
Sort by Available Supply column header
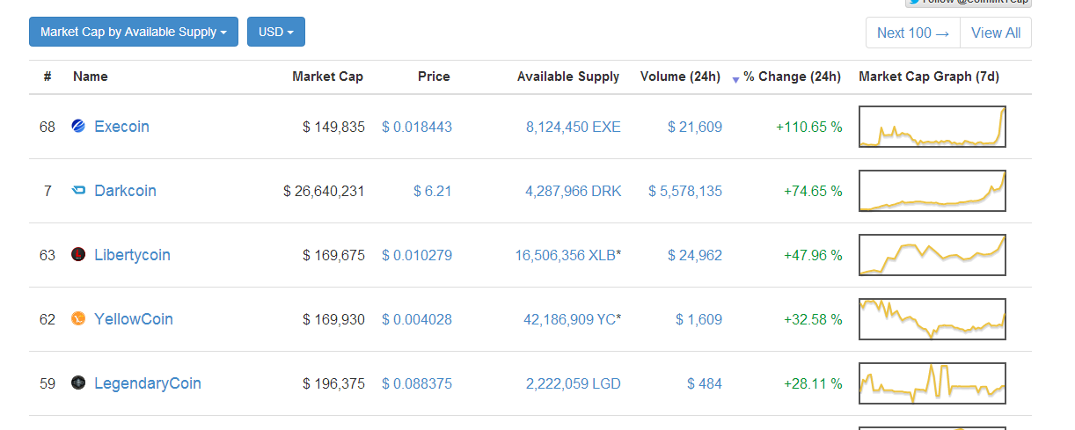point(568,77)
